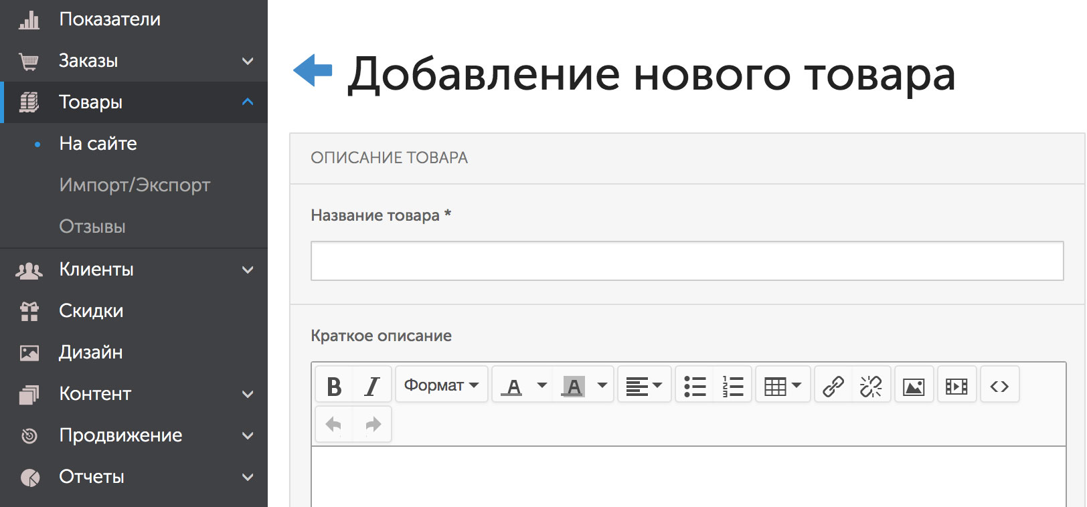Apply text color with the underlined A button
Screen dimensions: 1087x507
512,386
